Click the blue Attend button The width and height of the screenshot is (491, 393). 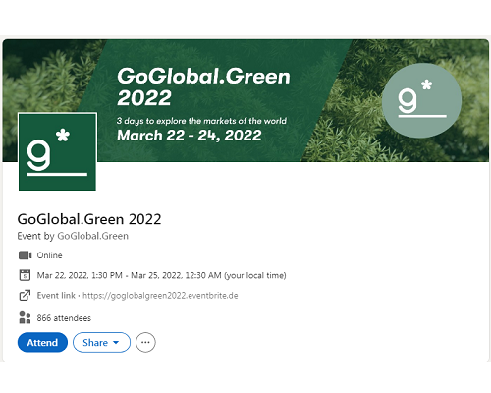coord(42,343)
